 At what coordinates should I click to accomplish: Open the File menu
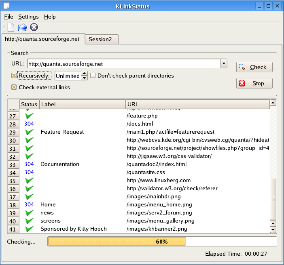8,17
